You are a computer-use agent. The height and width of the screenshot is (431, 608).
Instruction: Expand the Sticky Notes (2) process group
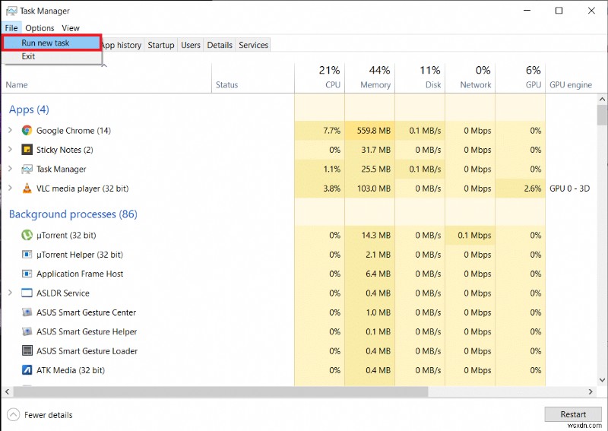click(x=11, y=149)
